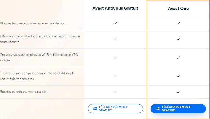Viewport: 210px width, 119px height.
Task: Click the 'Trouvez les mots de passe compromis' text
Action: pos(37,76)
